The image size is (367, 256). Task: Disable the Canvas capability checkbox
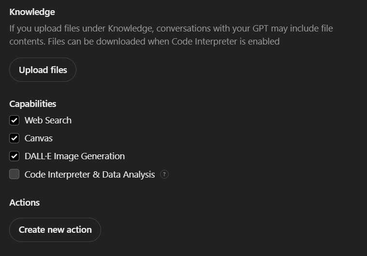[15, 138]
